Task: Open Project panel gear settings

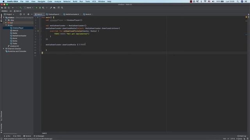Action: click(x=29, y=14)
